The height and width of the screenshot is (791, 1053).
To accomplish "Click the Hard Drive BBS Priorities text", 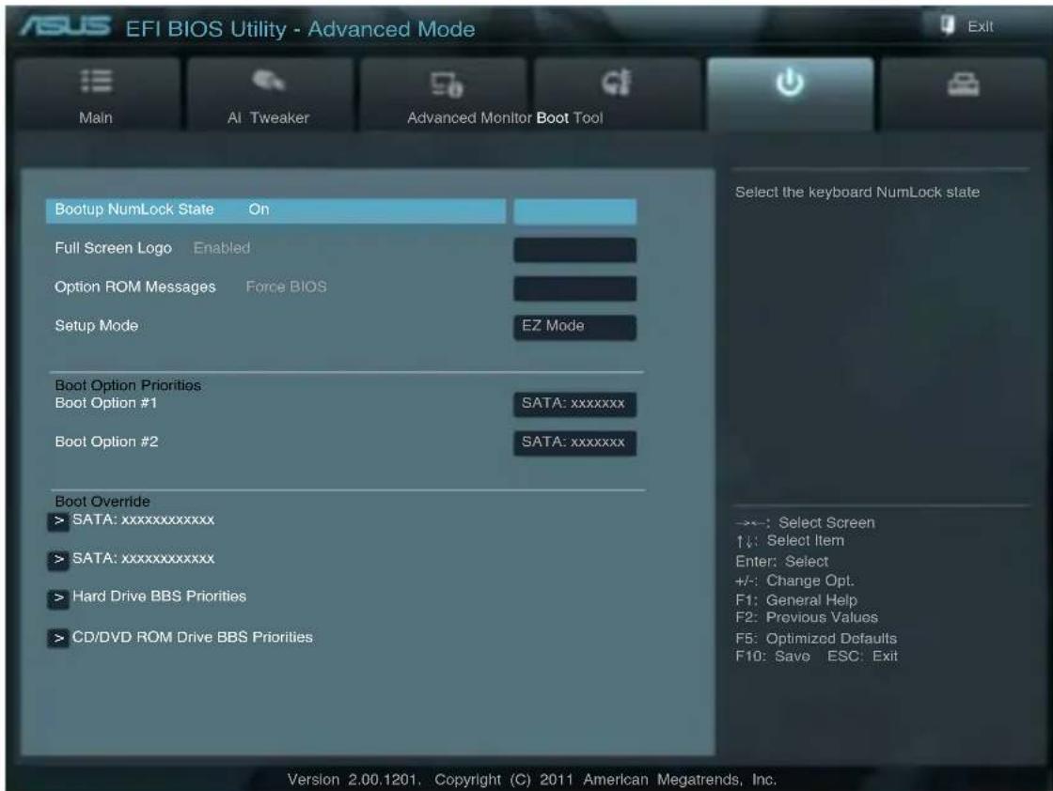I will [x=159, y=597].
